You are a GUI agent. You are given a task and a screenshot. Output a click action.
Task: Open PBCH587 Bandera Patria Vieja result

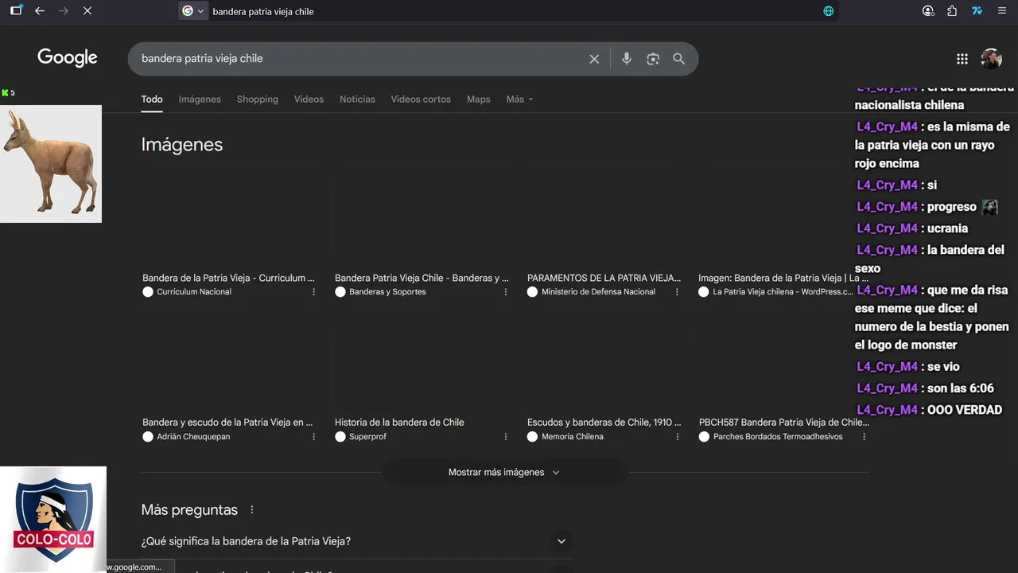(x=784, y=423)
